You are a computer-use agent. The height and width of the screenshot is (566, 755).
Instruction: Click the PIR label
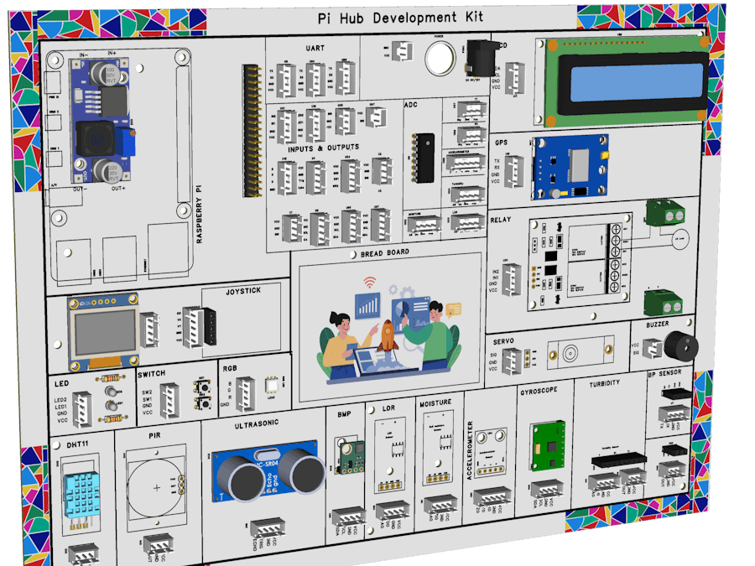tap(154, 435)
